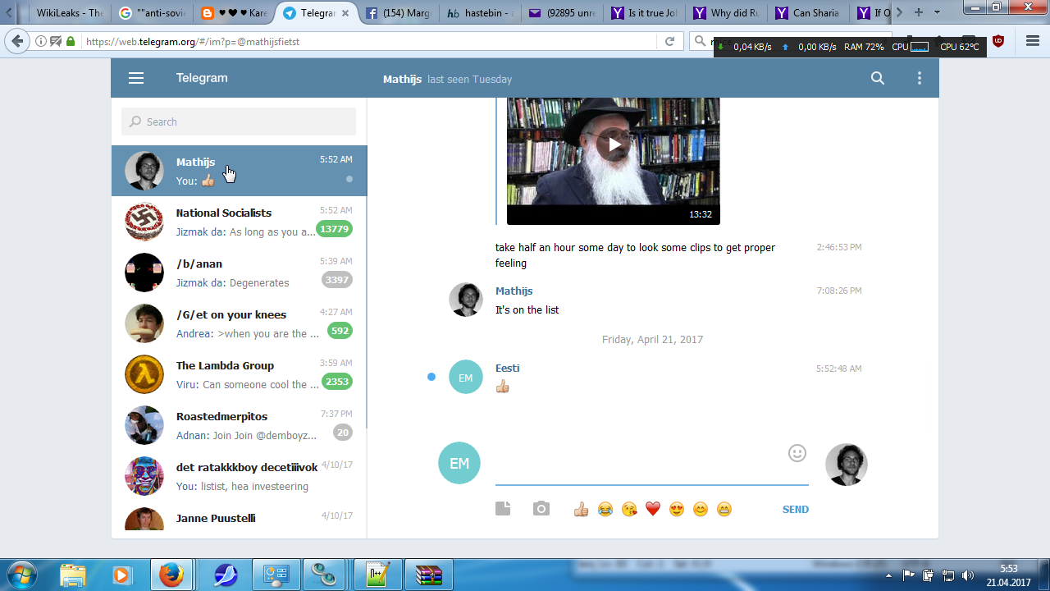
Task: Click Mathijs sender name on message
Action: click(x=514, y=291)
